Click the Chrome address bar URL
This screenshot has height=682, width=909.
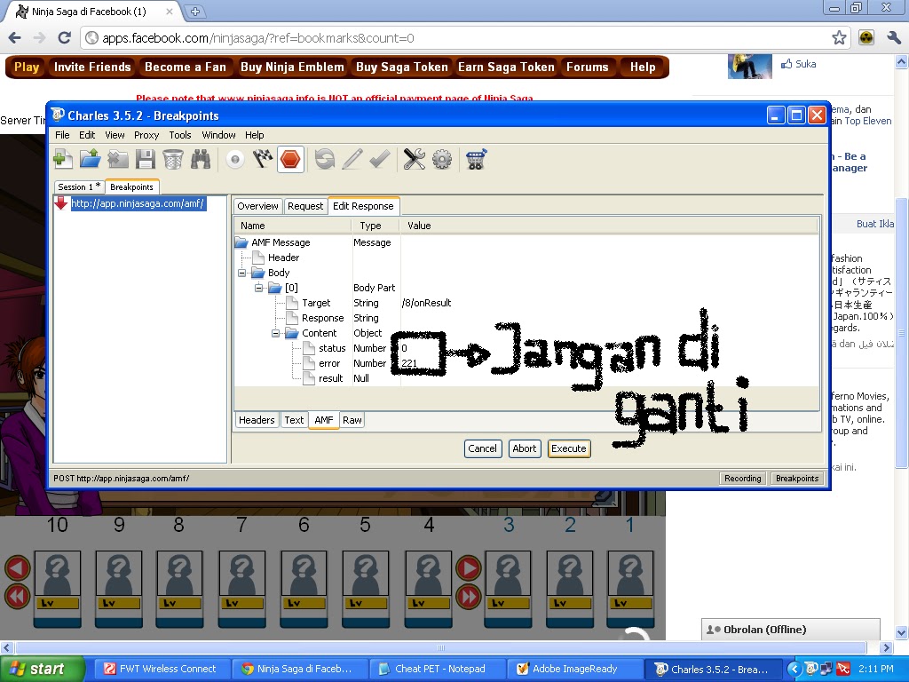tap(258, 38)
